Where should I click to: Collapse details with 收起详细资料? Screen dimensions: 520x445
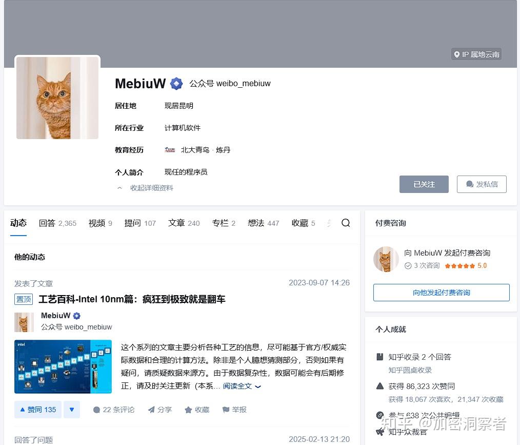click(x=151, y=188)
